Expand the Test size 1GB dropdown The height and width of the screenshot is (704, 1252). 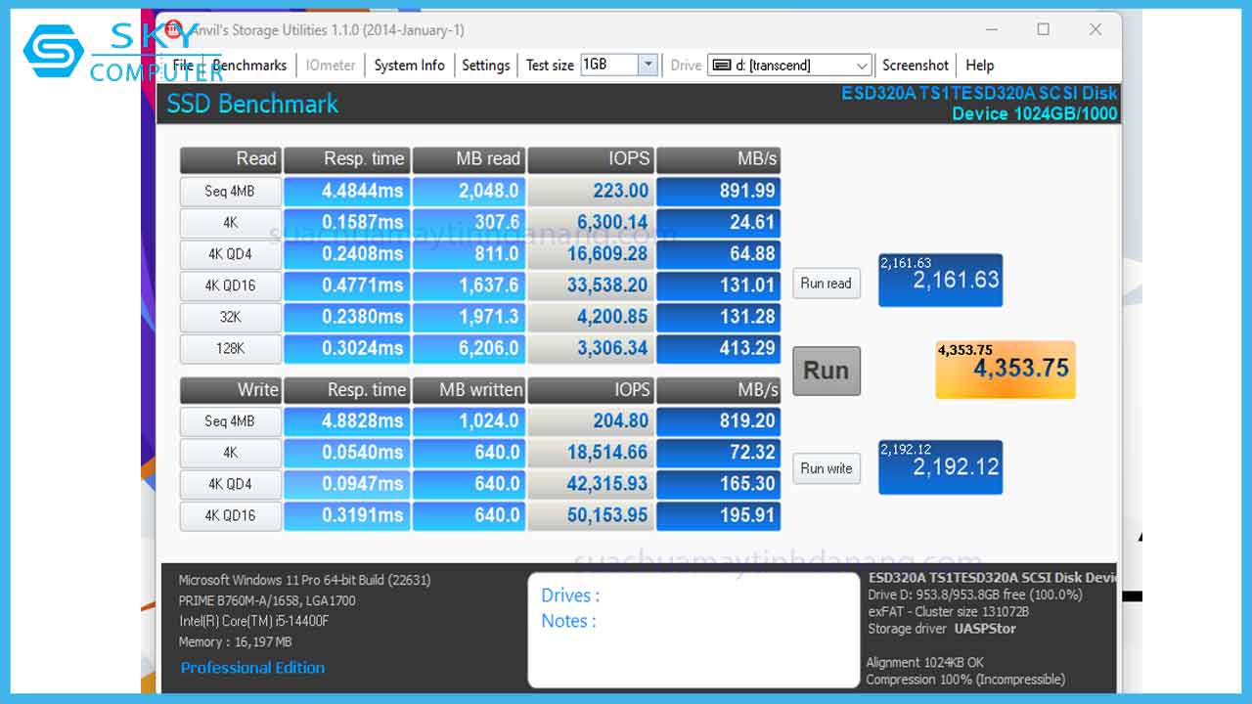pyautogui.click(x=647, y=66)
